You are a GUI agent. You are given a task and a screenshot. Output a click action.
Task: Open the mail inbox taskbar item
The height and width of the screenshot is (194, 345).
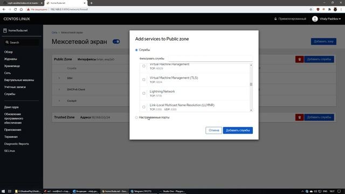pos(86,191)
